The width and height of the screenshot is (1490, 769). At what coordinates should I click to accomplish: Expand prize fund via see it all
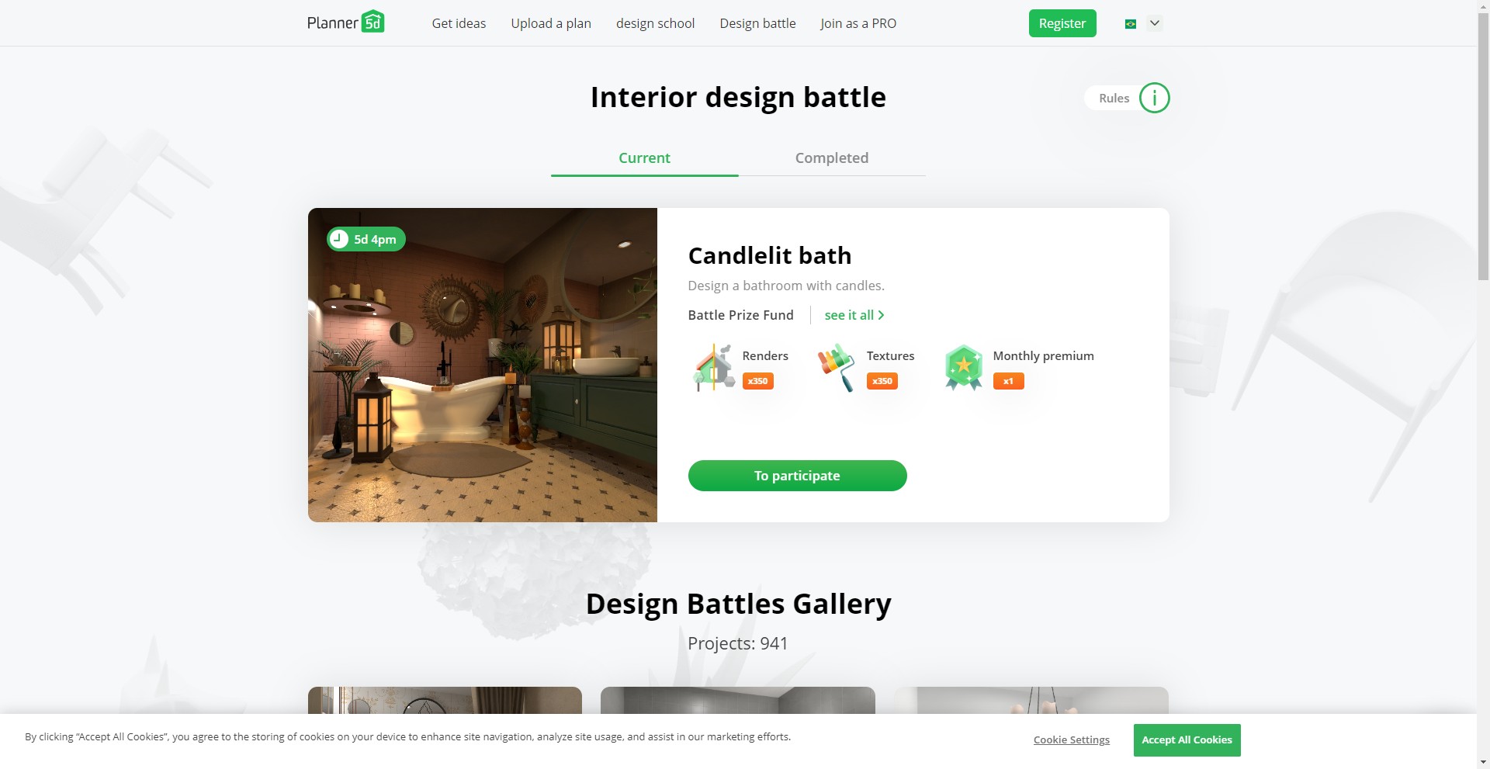pos(854,315)
